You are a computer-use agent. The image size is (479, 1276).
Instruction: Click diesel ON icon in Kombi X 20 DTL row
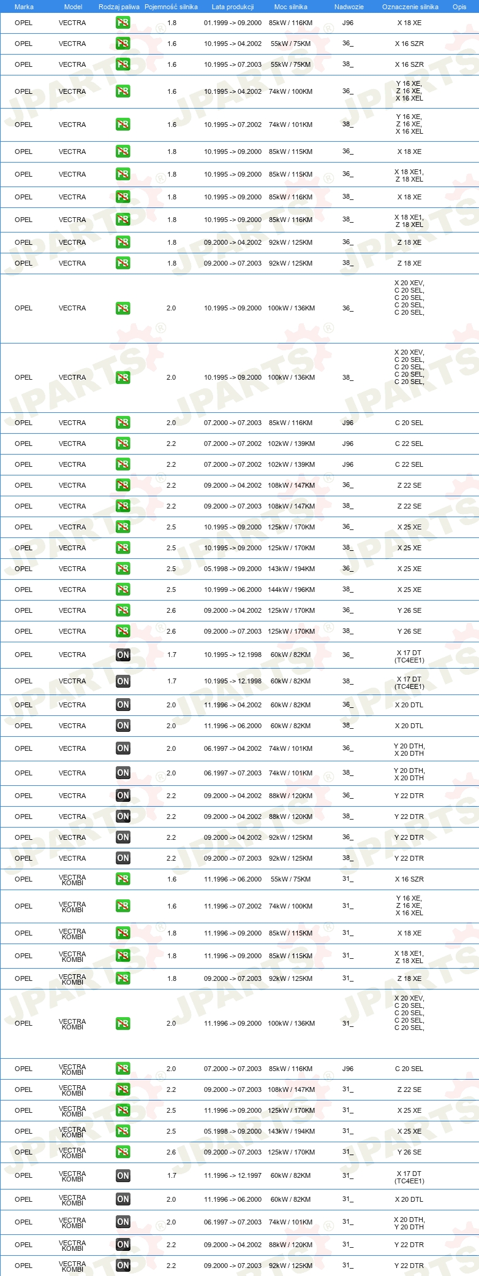coord(123,1199)
